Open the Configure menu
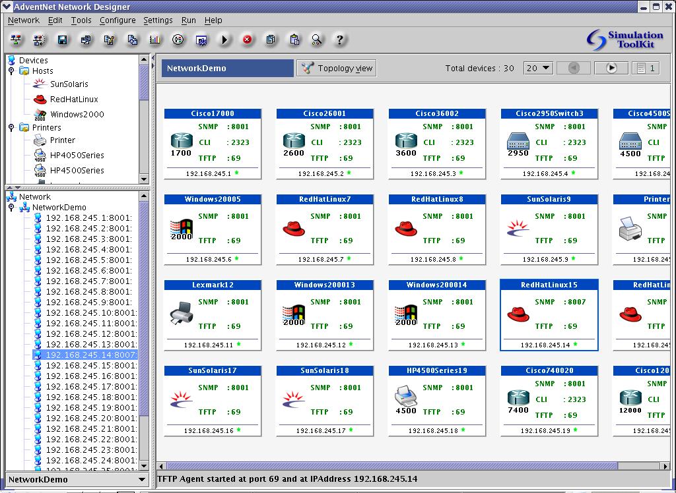The image size is (676, 493). pos(118,20)
